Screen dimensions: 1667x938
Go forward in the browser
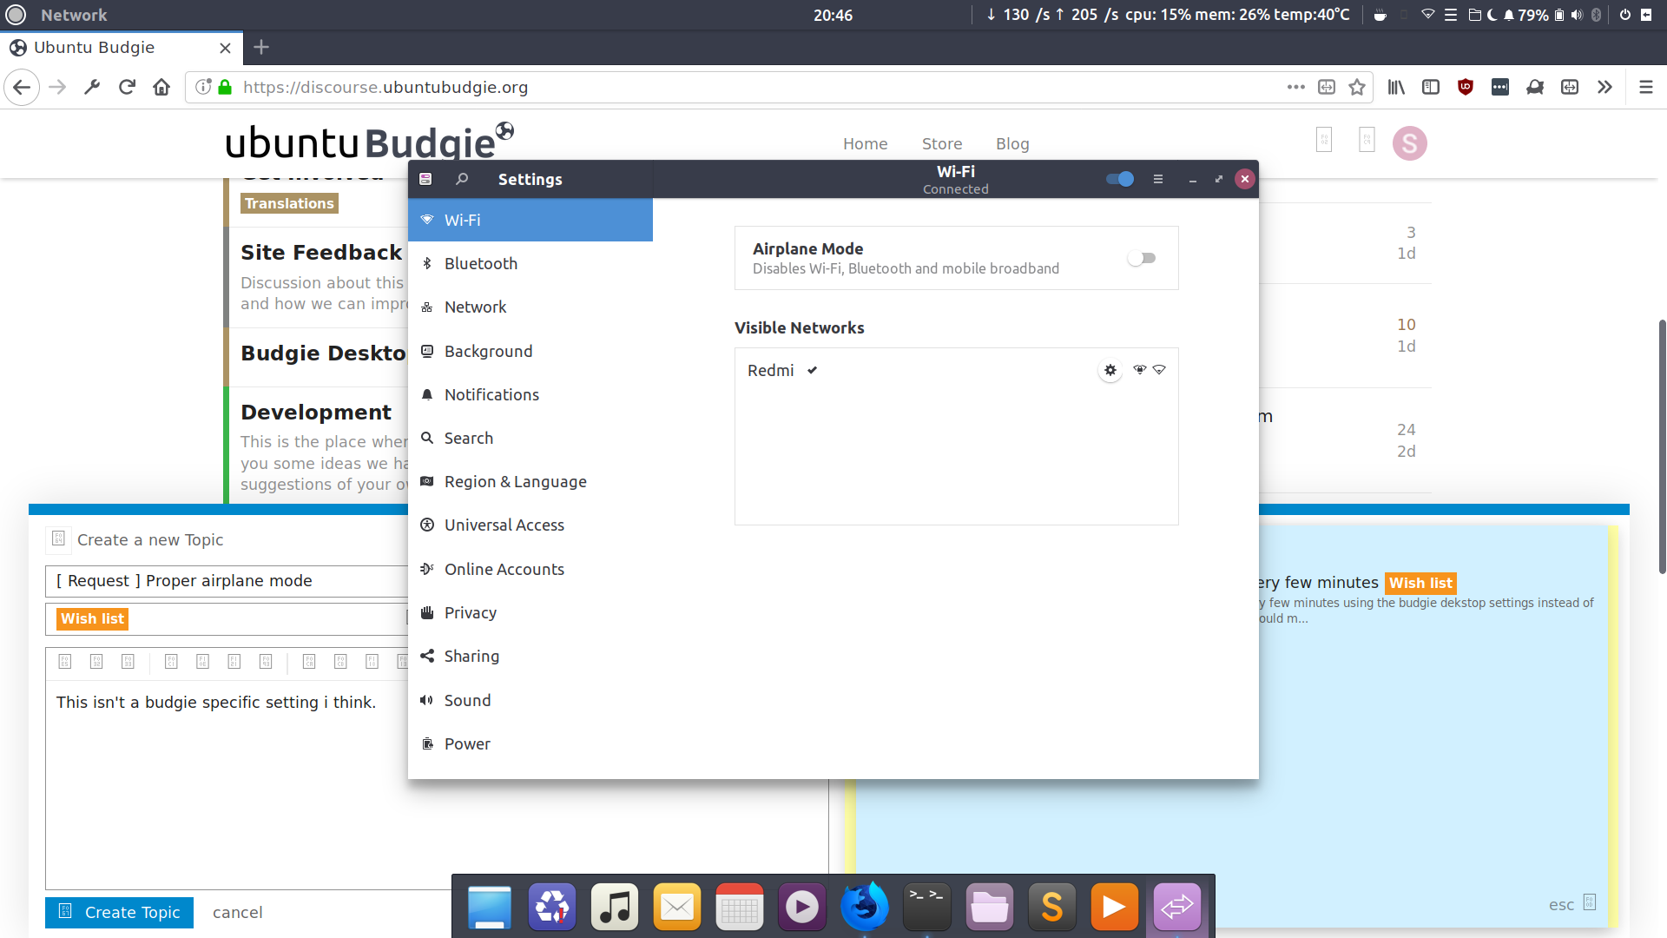pos(57,87)
